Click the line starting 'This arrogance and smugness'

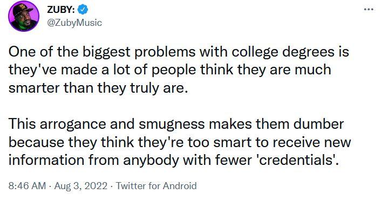[x=176, y=124]
